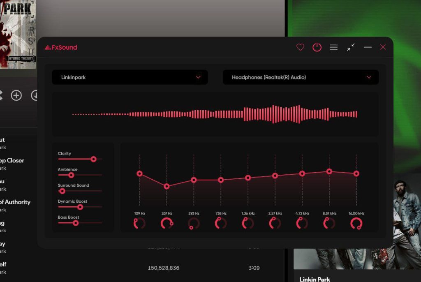
Task: Click the Clarity slider handle
Action: (x=93, y=159)
